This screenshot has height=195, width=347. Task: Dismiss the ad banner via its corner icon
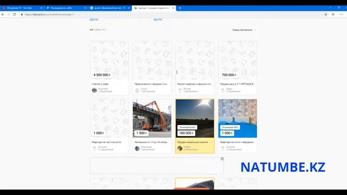222,159
